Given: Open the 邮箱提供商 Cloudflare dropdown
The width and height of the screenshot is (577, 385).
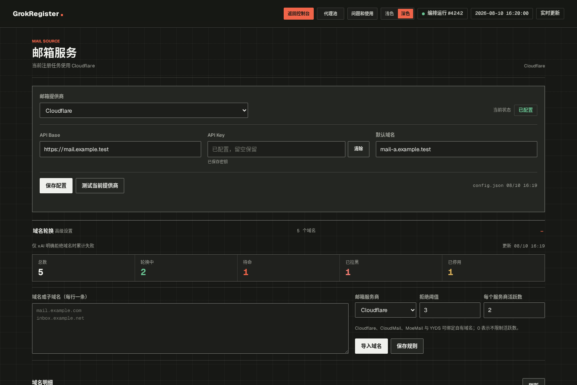Looking at the screenshot, I should 144,110.
